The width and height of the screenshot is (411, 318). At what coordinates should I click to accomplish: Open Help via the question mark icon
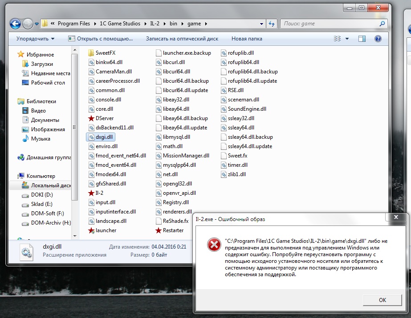[x=378, y=39]
